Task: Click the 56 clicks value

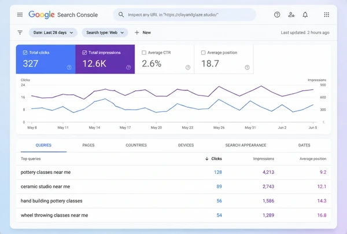Action: coord(219,201)
